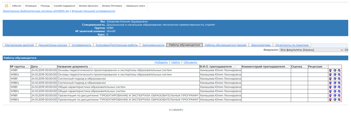
Task: Open the Успеваемость tab
Action: (81, 45)
